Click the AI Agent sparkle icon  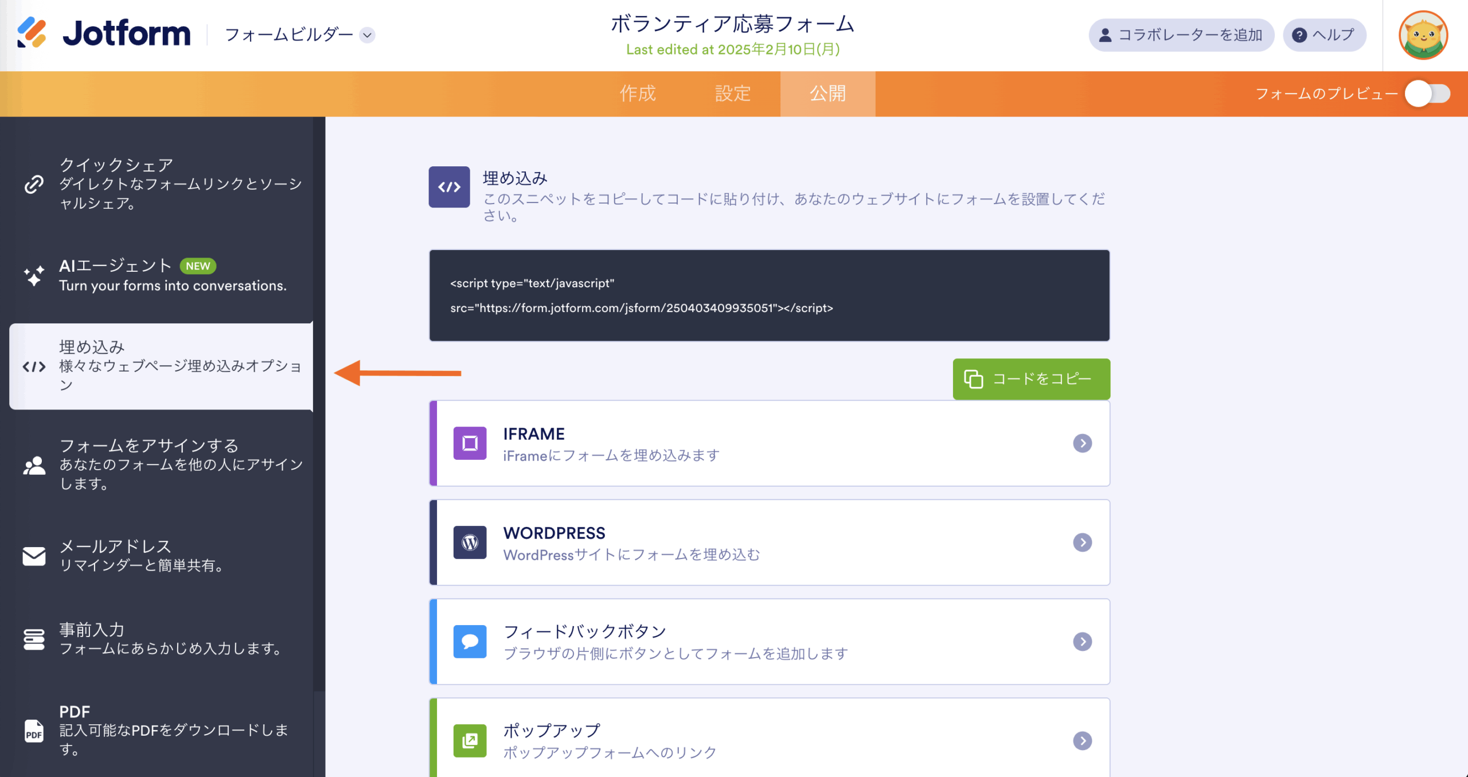click(x=34, y=276)
